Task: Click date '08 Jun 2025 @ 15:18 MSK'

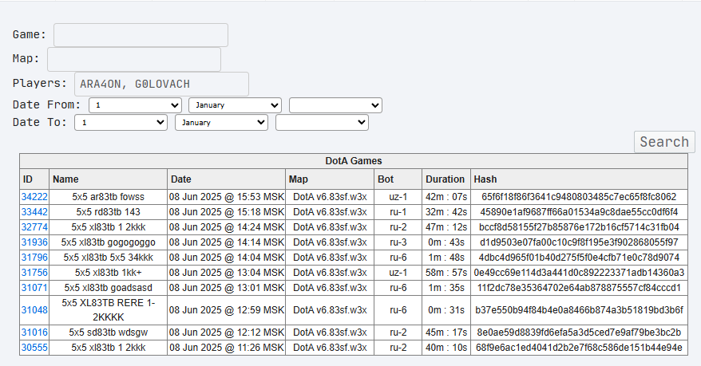Action: 227,212
